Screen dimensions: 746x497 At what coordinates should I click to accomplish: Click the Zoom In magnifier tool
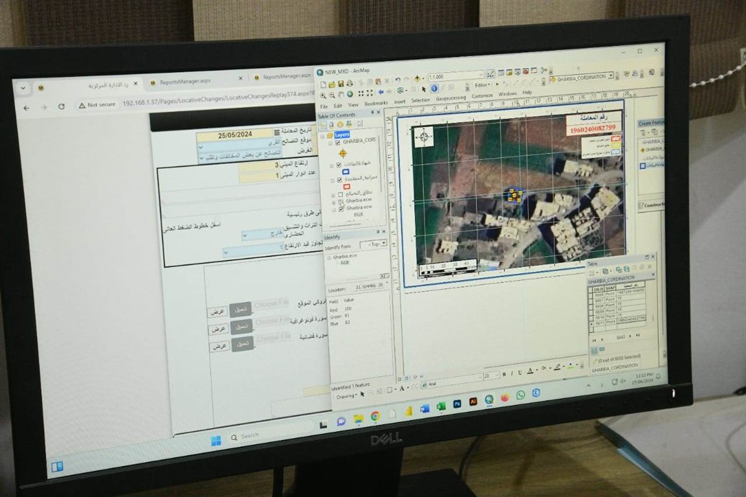click(322, 95)
